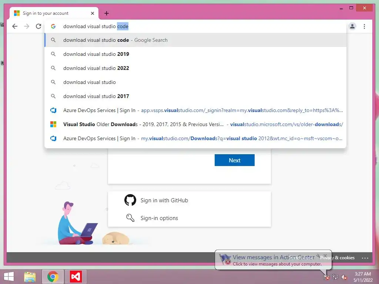Click the muted volume tray icon

tap(344, 277)
